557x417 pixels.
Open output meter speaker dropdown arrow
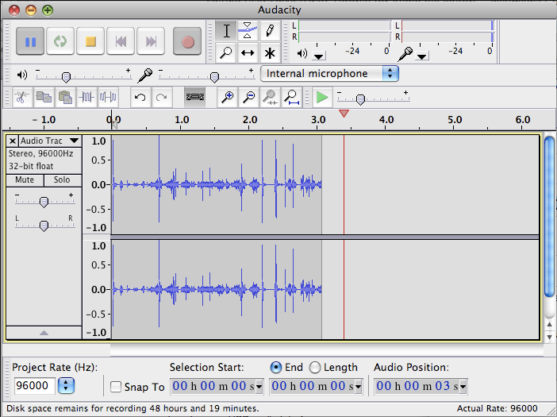pyautogui.click(x=319, y=56)
